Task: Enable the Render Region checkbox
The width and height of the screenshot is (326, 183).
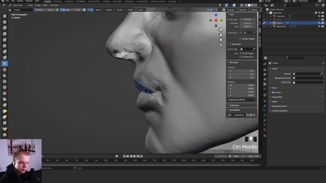Action: (241, 39)
